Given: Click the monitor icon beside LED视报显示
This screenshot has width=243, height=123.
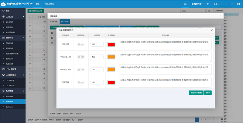Looking at the screenshot, I should (3, 75).
